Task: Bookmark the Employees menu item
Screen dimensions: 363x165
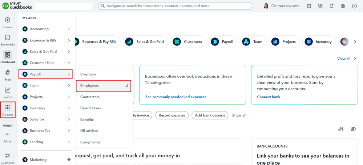Action: [x=126, y=86]
